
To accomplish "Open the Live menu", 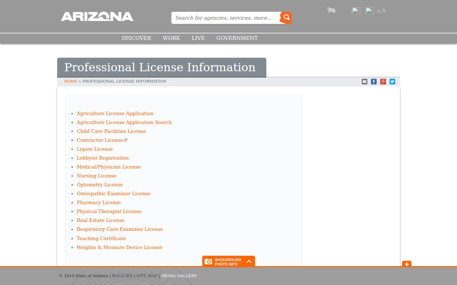I will [198, 38].
